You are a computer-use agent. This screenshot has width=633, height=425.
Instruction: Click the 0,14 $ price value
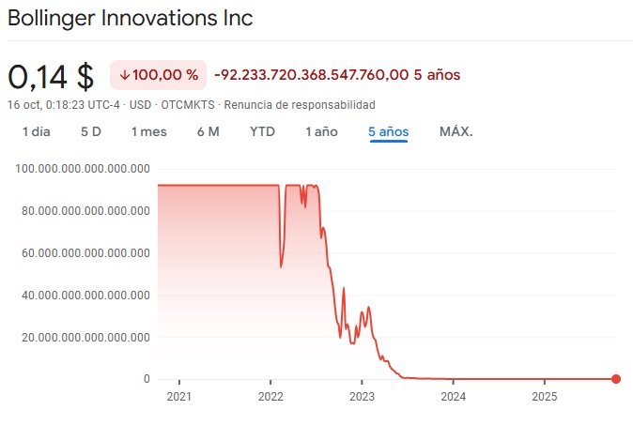pyautogui.click(x=52, y=75)
